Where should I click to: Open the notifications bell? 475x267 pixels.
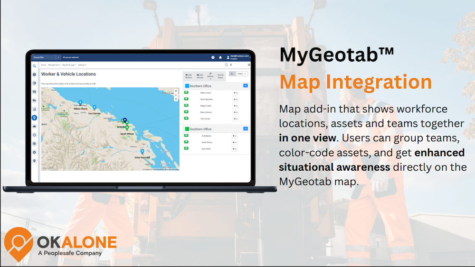(220, 57)
